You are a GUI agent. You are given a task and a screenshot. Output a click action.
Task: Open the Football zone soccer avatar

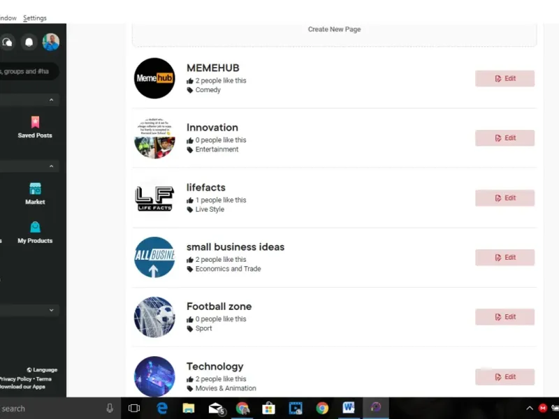tap(154, 317)
